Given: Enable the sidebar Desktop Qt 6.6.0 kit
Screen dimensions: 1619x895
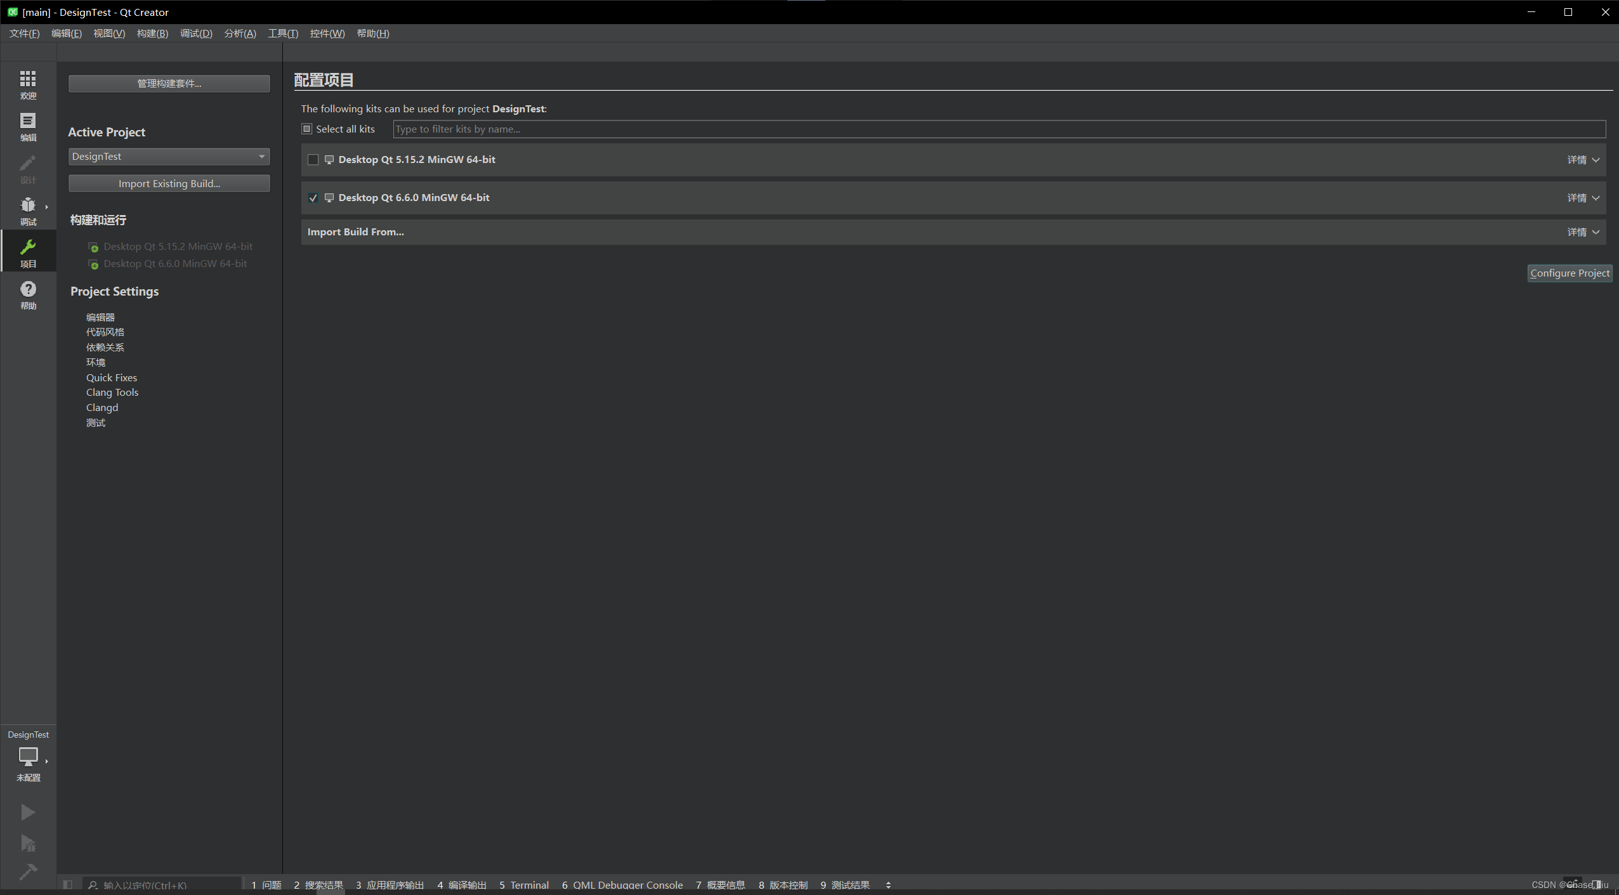Looking at the screenshot, I should point(167,264).
